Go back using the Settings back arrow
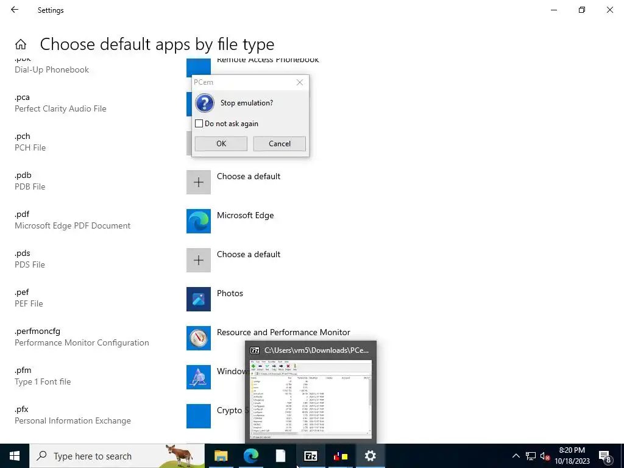This screenshot has height=468, width=624. point(15,10)
